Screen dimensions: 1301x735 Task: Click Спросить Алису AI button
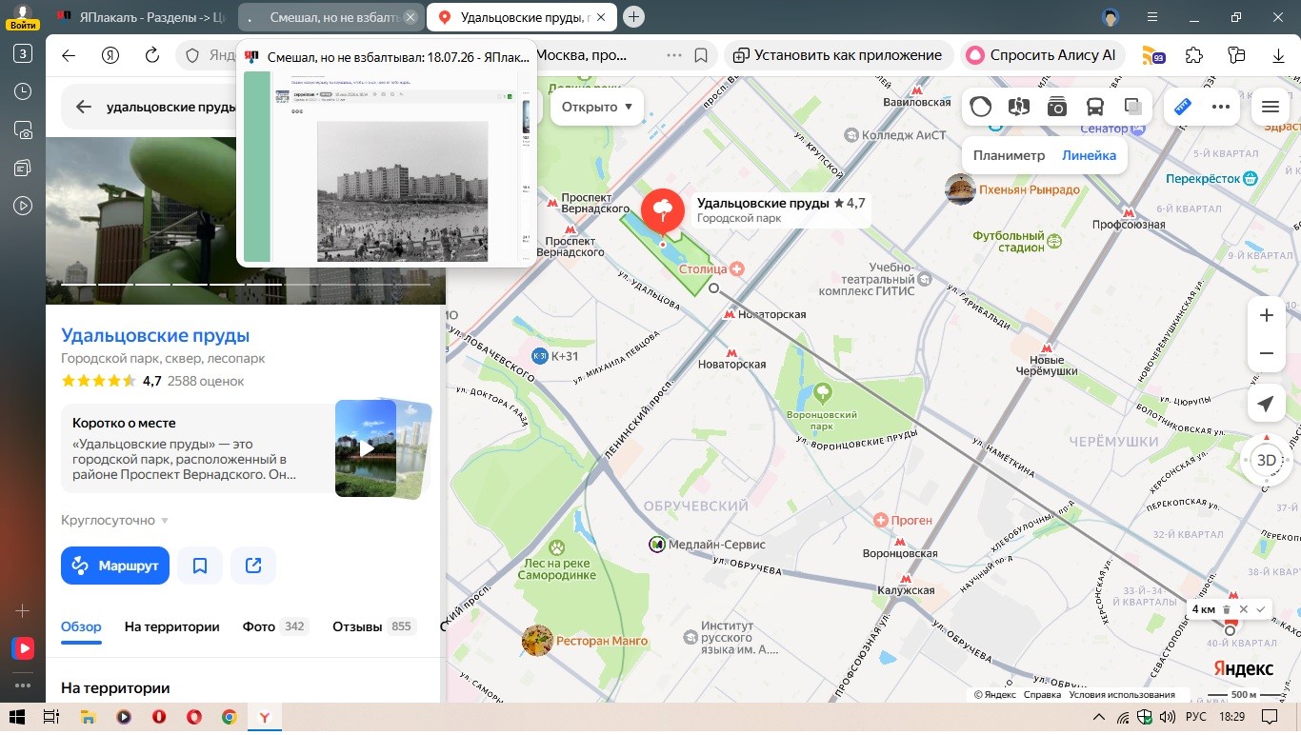coord(1043,55)
